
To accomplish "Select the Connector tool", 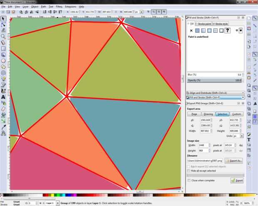I will click(3, 133).
